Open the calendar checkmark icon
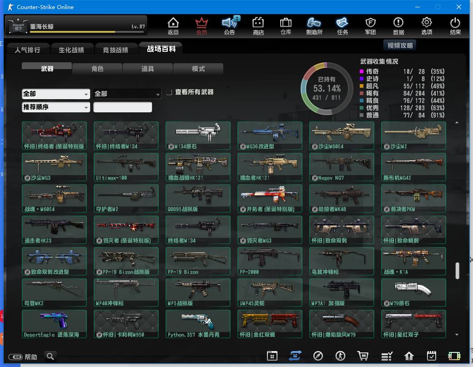The height and width of the screenshot is (367, 473). pos(432,356)
